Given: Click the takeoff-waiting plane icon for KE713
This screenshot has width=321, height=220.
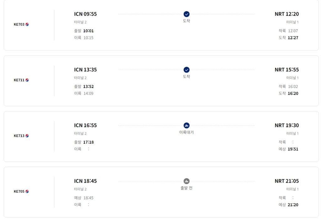Looking at the screenshot, I should point(186,126).
